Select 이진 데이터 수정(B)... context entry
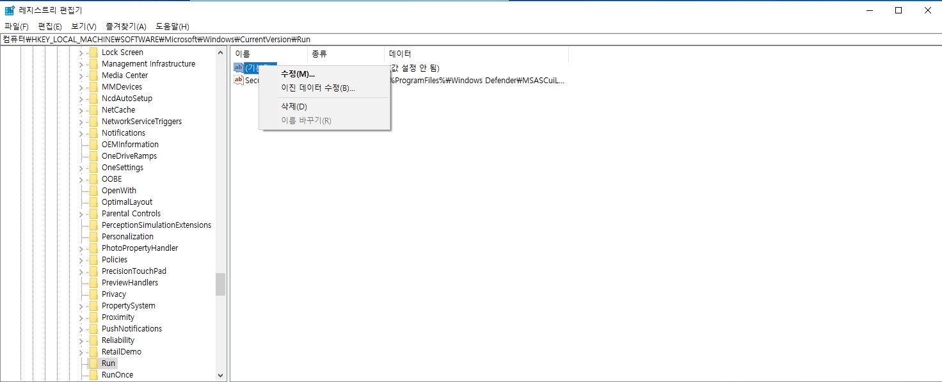This screenshot has width=942, height=382. 318,88
